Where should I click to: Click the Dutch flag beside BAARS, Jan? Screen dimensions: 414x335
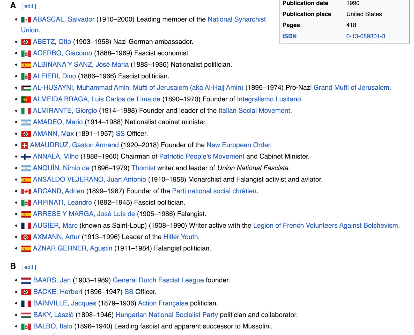pyautogui.click(x=26, y=281)
